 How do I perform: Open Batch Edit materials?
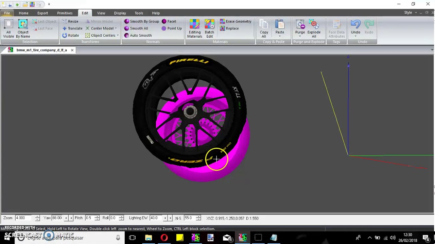[210, 29]
